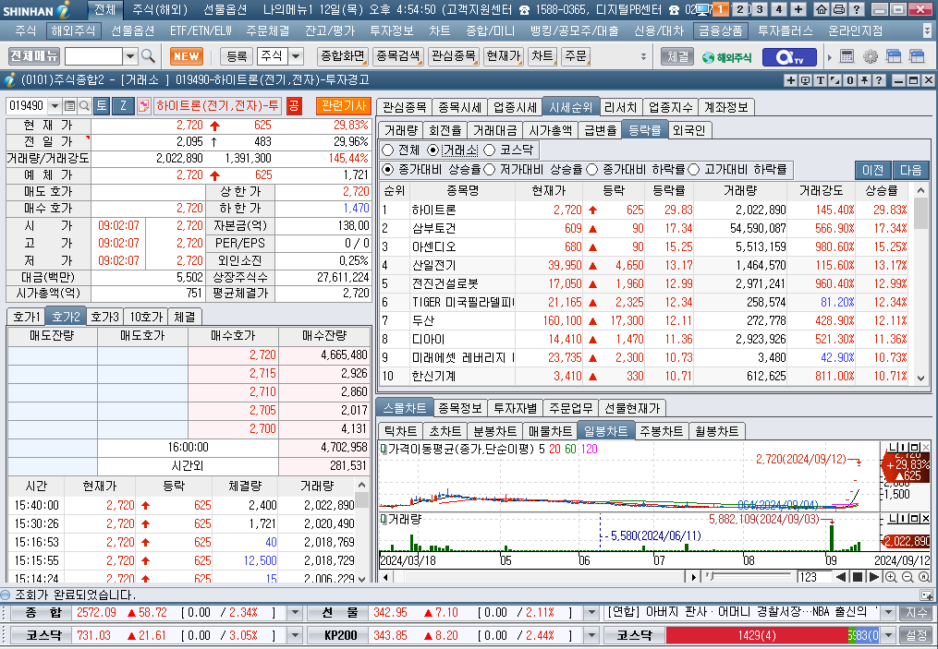
Task: Click the 설정 button in the bottom bar
Action: click(916, 635)
